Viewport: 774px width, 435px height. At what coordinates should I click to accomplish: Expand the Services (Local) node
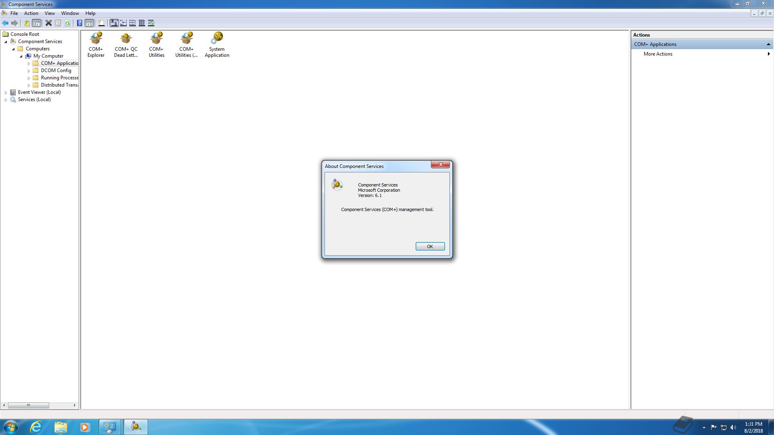point(6,100)
